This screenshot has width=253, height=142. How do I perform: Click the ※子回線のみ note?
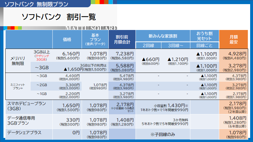coord(163,134)
